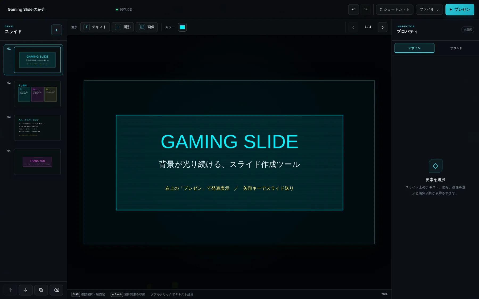
Task: Open the cyan カラー swatch
Action: click(182, 27)
